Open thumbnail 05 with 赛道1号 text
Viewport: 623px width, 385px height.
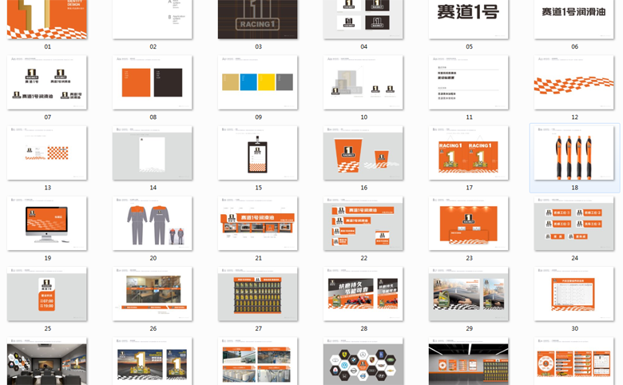tap(469, 19)
